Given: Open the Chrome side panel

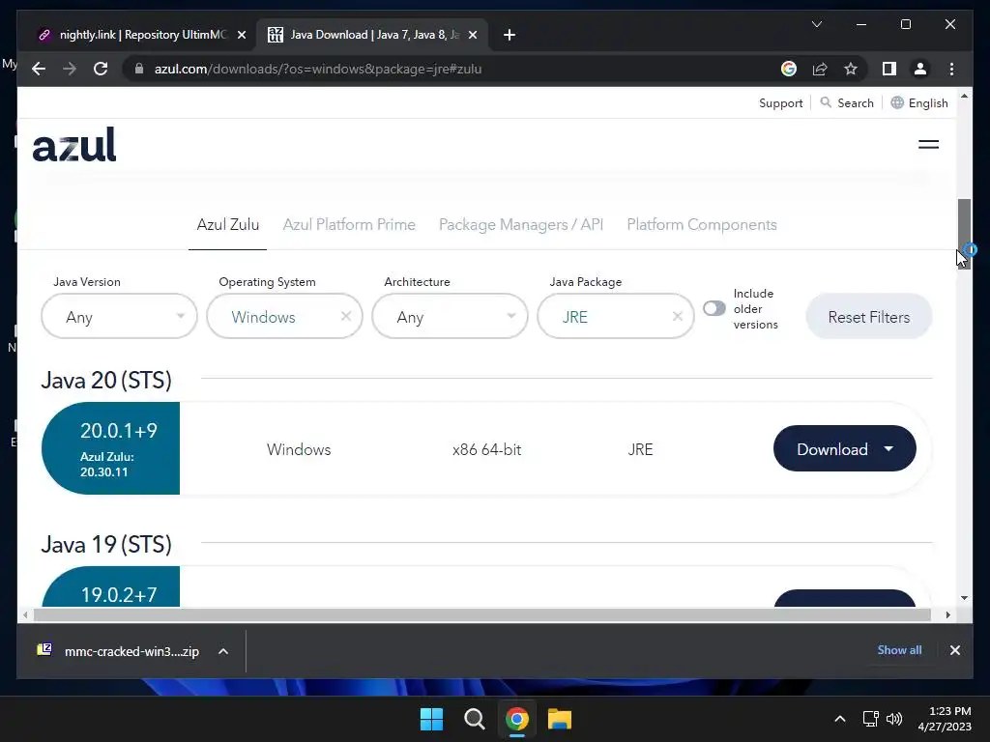Looking at the screenshot, I should 889,69.
